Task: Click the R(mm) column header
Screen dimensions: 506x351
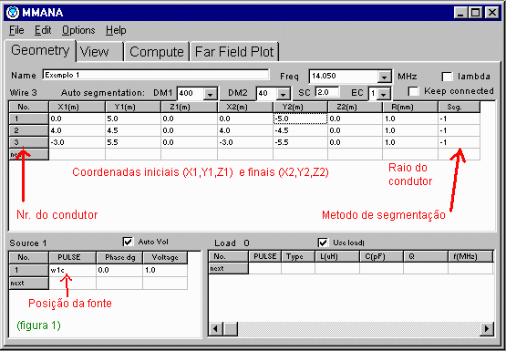Action: pyautogui.click(x=410, y=107)
